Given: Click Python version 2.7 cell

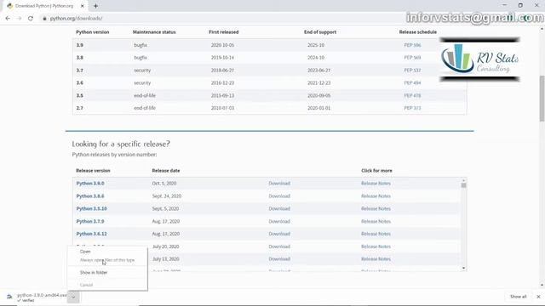Looking at the screenshot, I should coord(79,108).
